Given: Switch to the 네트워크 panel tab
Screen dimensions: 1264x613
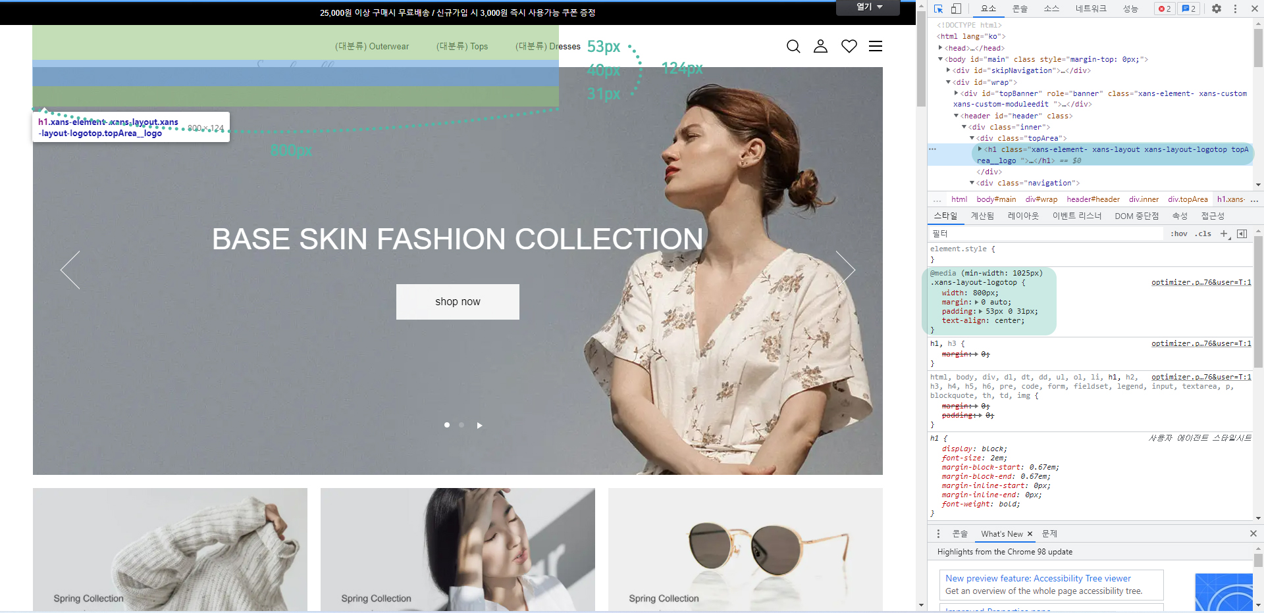Looking at the screenshot, I should click(x=1091, y=9).
